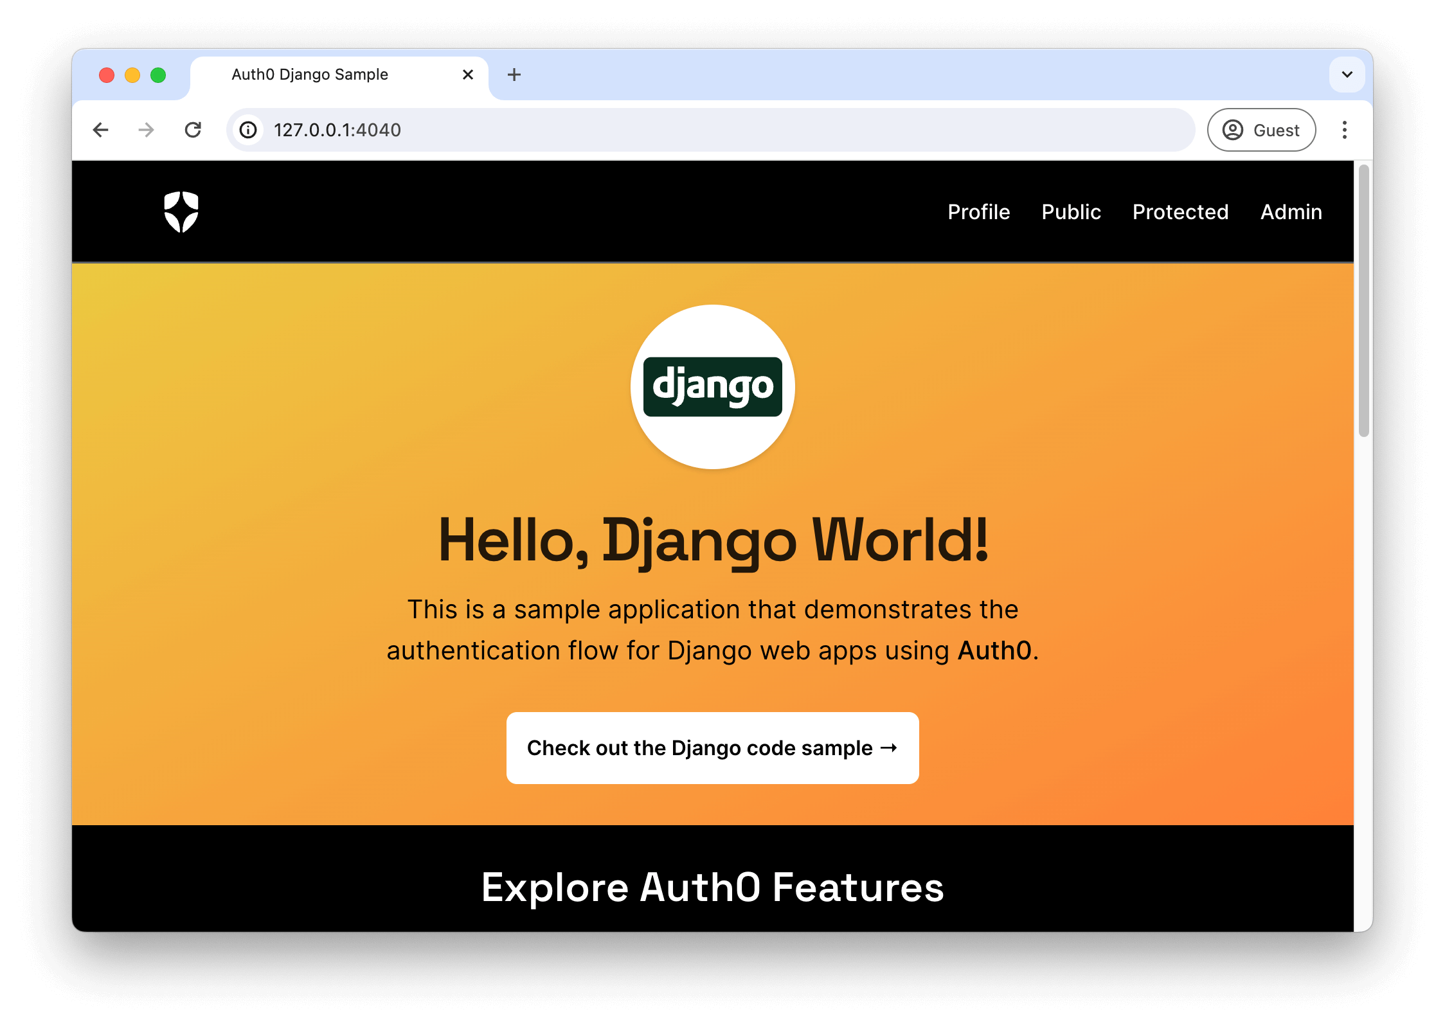Reload the page with the refresh icon
The image size is (1445, 1027).
193,130
